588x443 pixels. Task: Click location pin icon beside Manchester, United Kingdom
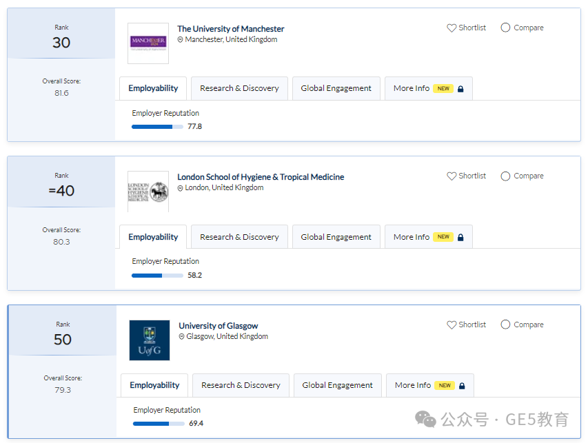coord(181,40)
